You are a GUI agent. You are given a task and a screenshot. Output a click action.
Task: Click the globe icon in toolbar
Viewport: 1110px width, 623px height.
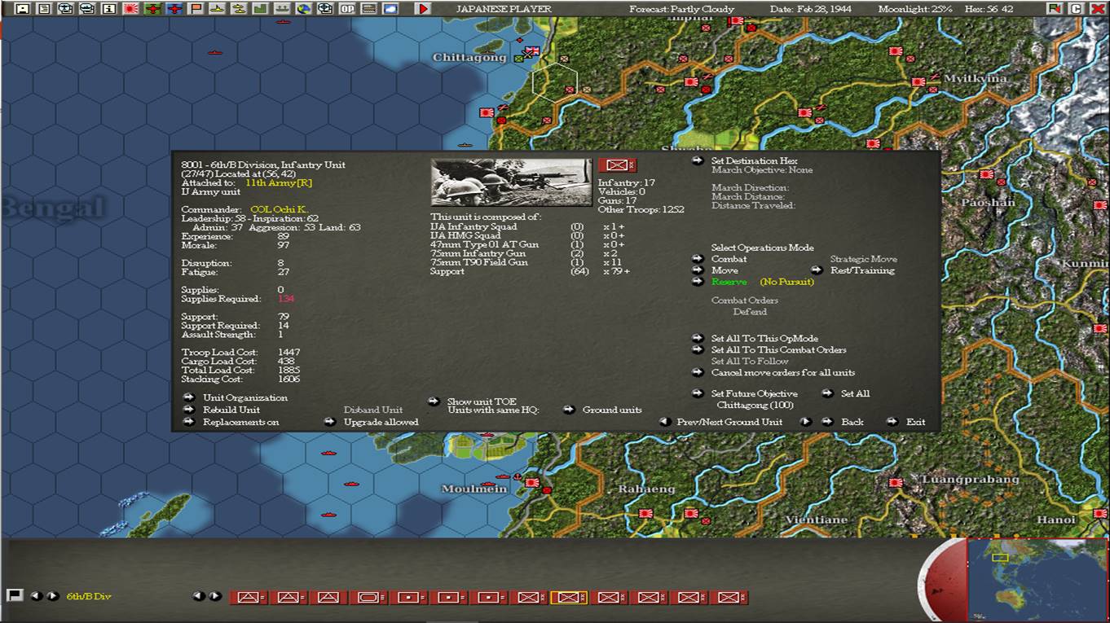(304, 9)
